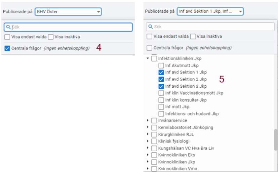
Task: Click the search magnifier icon in left panel
Action: (x=8, y=27)
